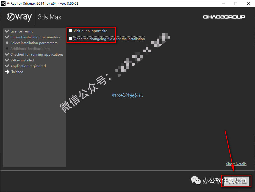Click the CHAOSGROUP logo
The image size is (255, 192).
[x=224, y=17]
